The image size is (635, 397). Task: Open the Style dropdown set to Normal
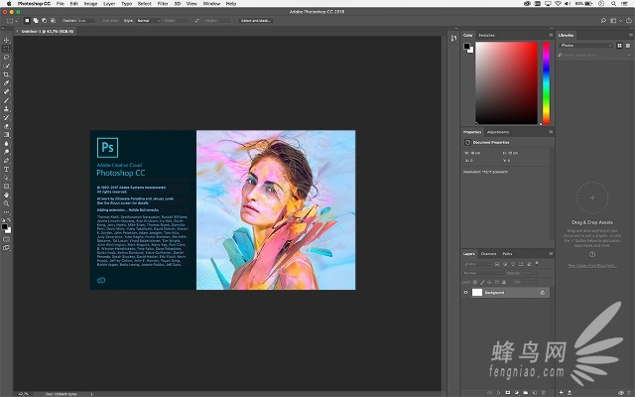tap(148, 20)
